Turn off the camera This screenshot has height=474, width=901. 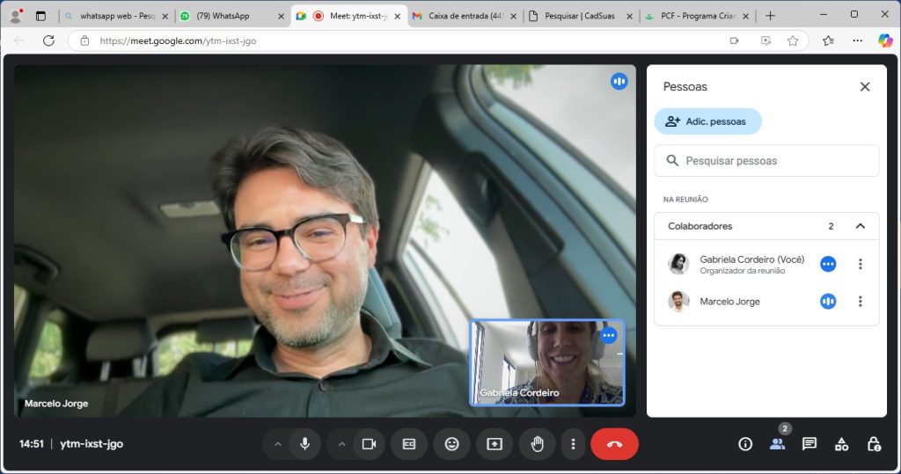369,444
